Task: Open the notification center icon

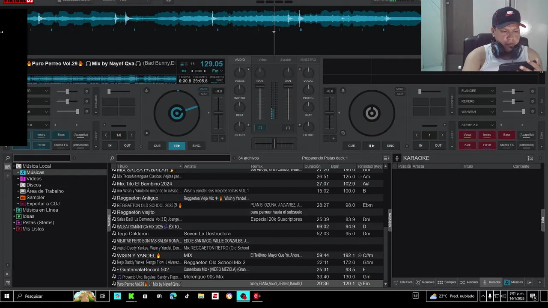Action: click(x=533, y=296)
